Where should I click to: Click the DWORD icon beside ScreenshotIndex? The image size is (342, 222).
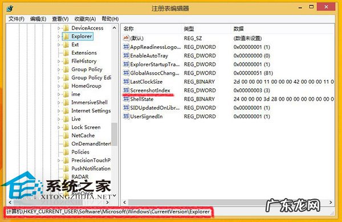(126, 90)
